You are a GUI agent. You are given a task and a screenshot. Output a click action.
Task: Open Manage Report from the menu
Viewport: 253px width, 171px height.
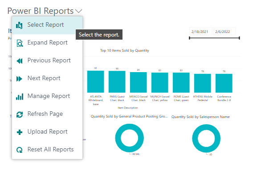(x=47, y=96)
